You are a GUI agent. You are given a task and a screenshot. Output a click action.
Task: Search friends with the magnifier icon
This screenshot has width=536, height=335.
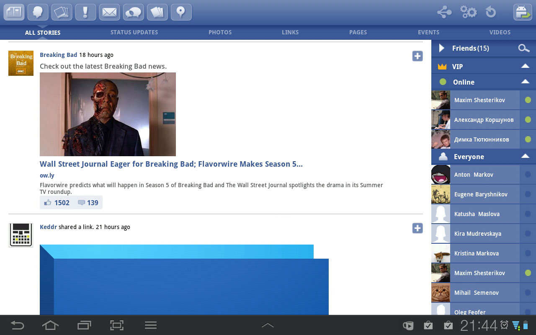[524, 48]
